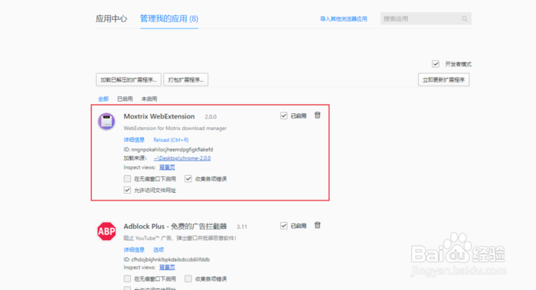Image resolution: width=536 pixels, height=290 pixels.
Task: Select the 未启用 filter
Action: [149, 99]
